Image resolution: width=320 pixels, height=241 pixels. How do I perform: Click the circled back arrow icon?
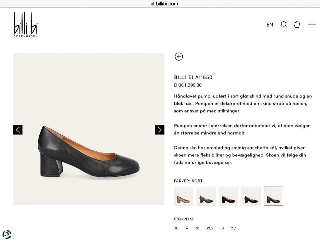pos(179,57)
